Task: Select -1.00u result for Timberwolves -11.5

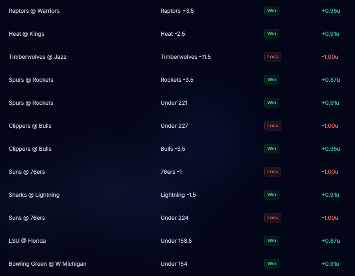Action: tap(330, 57)
